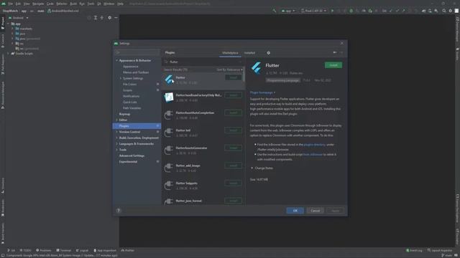The height and width of the screenshot is (258, 460).
Task: Run the app with green play icon
Action: 332,11
